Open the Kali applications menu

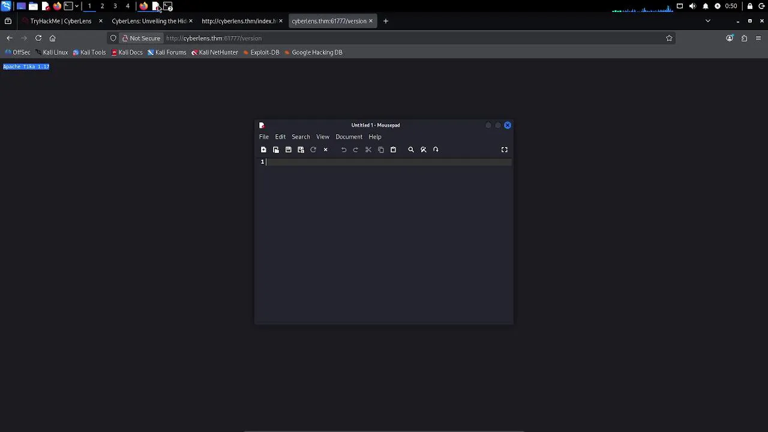click(5, 6)
